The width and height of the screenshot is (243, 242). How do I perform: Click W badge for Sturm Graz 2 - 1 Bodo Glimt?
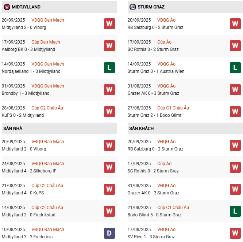point(235,112)
